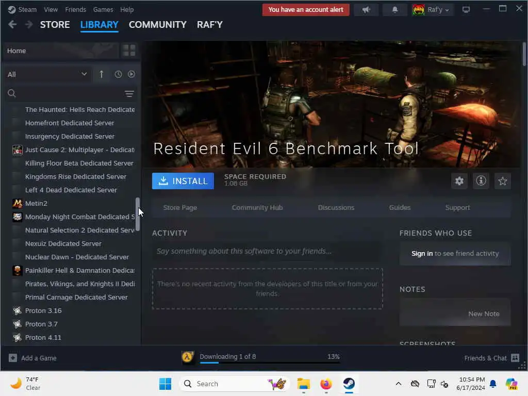
Task: Open the notifications bell in Steam header
Action: 394,10
